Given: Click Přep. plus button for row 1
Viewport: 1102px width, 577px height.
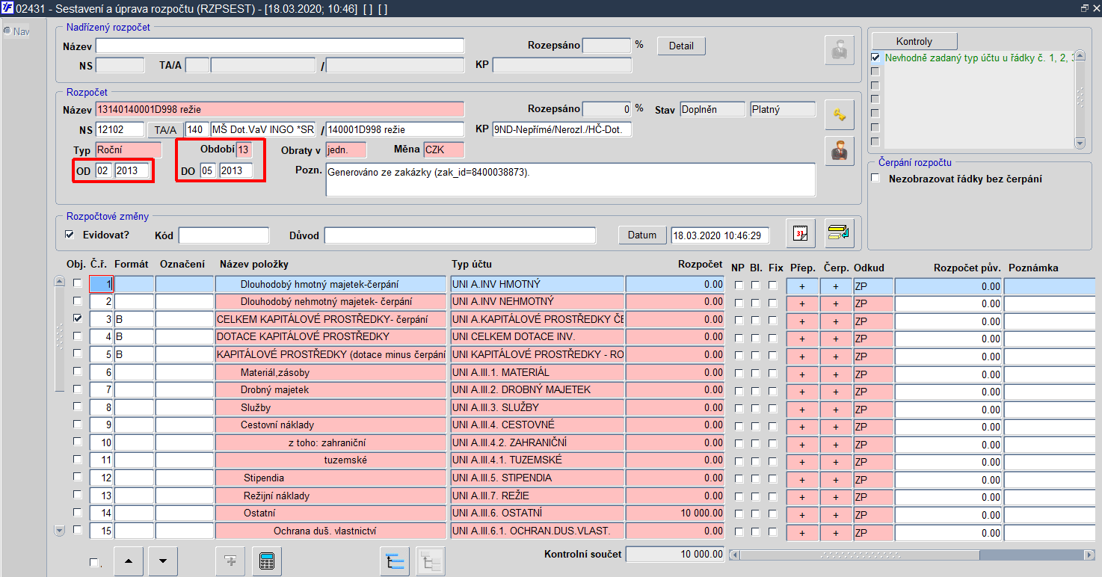Looking at the screenshot, I should coord(802,286).
